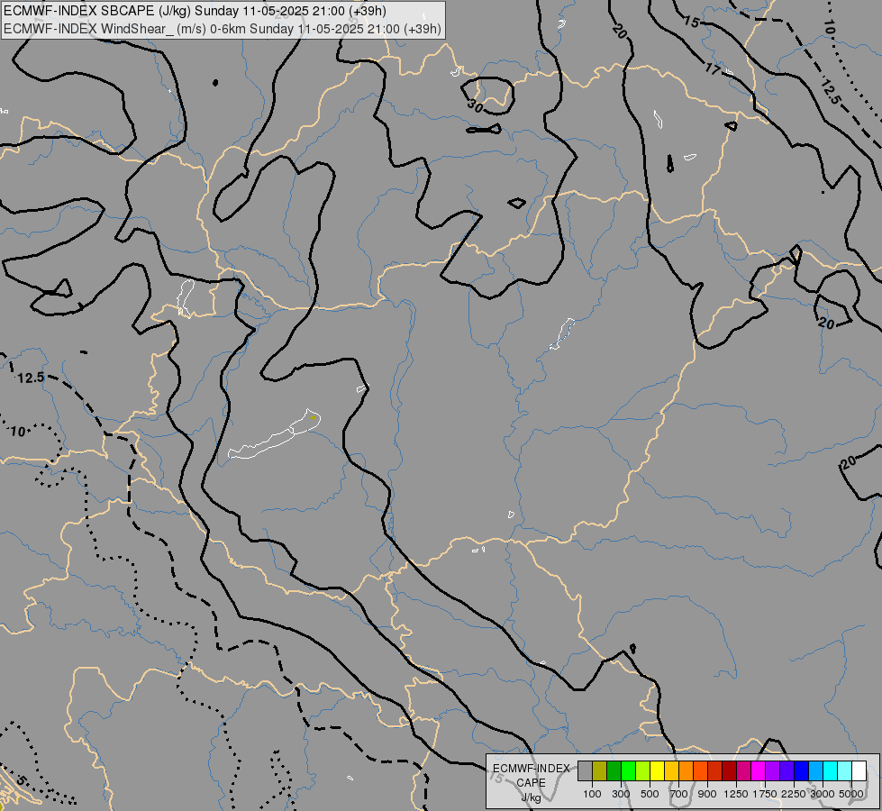Select the pure yellow legend swatch
The height and width of the screenshot is (811, 882).
tap(657, 770)
